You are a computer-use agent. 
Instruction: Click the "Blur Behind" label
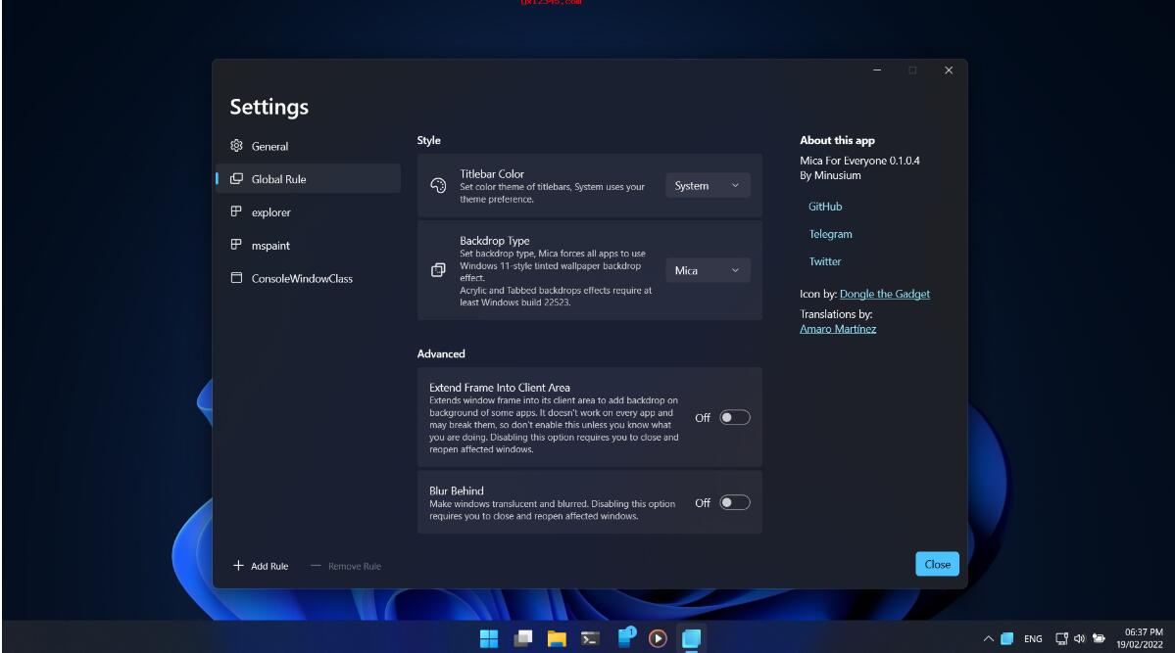point(457,490)
